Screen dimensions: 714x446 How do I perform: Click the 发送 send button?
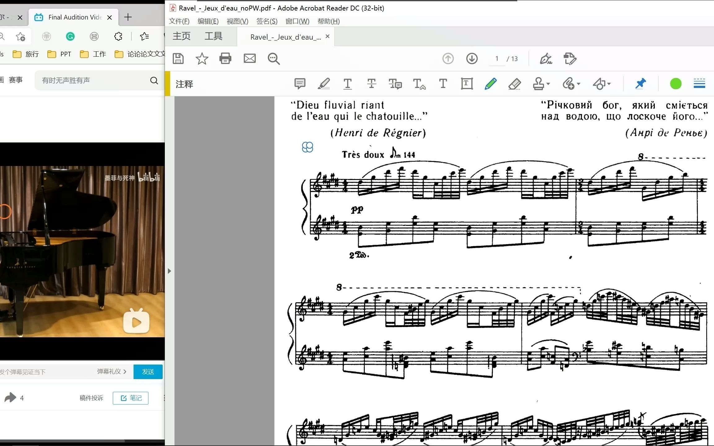pyautogui.click(x=148, y=372)
